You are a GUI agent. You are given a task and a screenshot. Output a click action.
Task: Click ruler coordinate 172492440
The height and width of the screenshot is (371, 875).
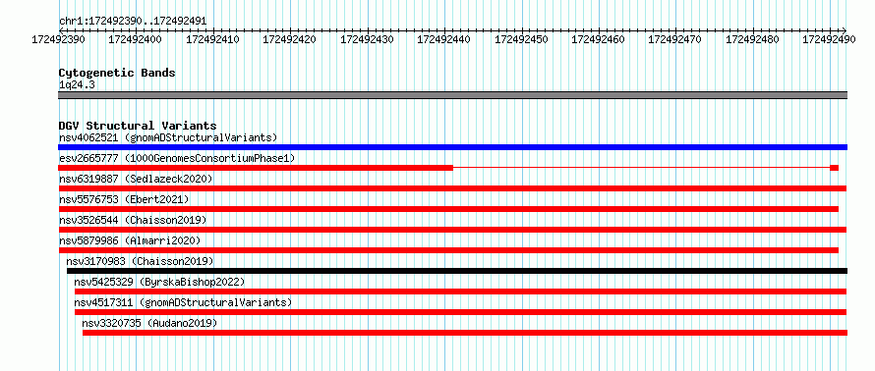(444, 39)
